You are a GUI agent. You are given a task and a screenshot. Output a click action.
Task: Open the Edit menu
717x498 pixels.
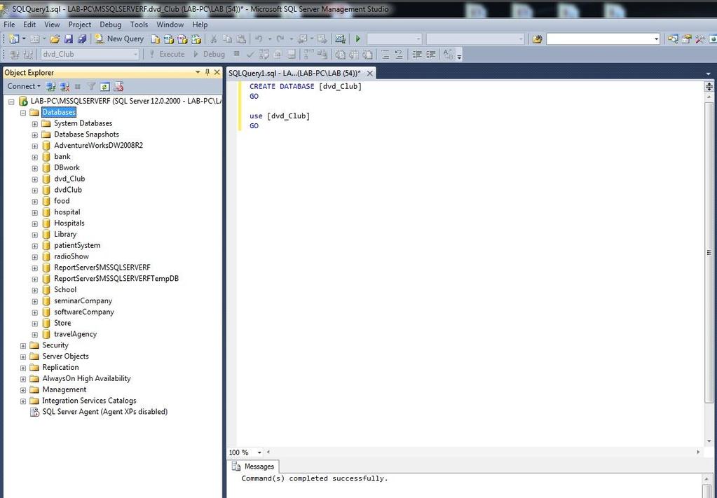(29, 25)
